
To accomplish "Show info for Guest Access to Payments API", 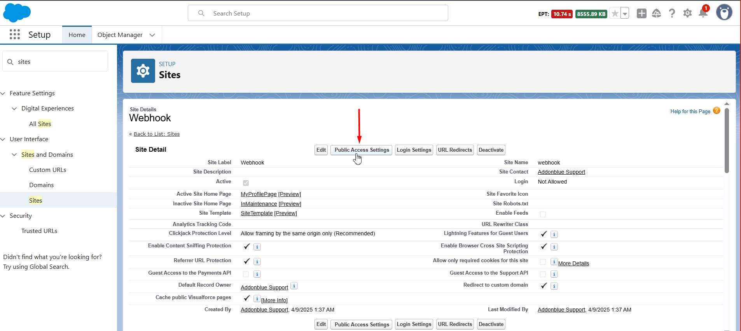I will click(257, 274).
